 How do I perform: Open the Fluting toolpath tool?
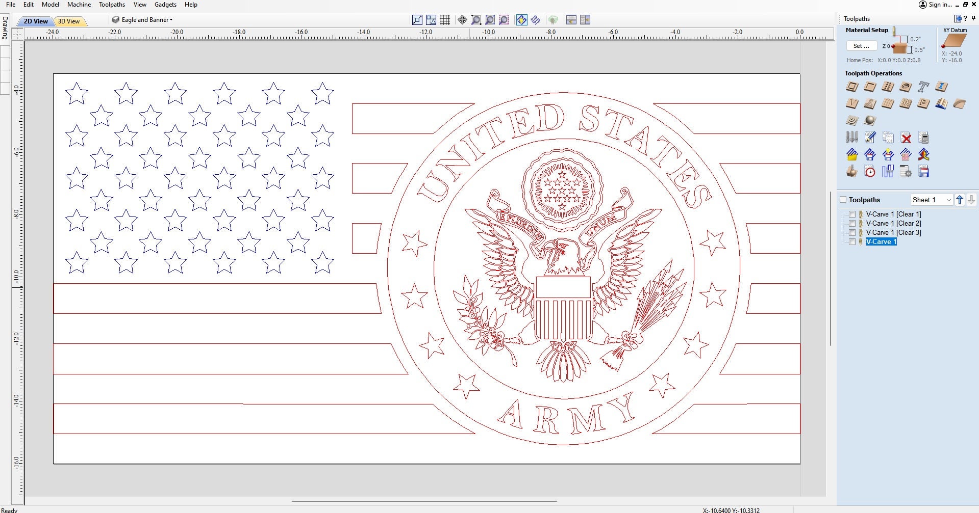point(888,103)
